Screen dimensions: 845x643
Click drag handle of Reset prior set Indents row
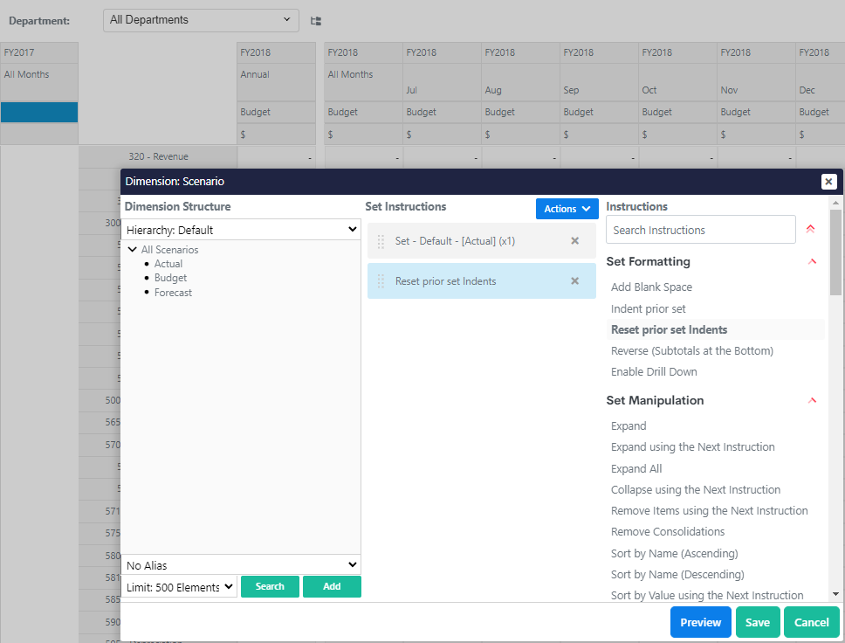coord(381,281)
